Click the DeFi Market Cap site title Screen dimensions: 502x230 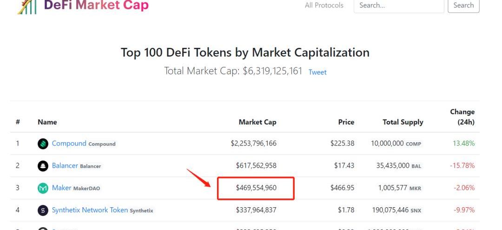96,6
